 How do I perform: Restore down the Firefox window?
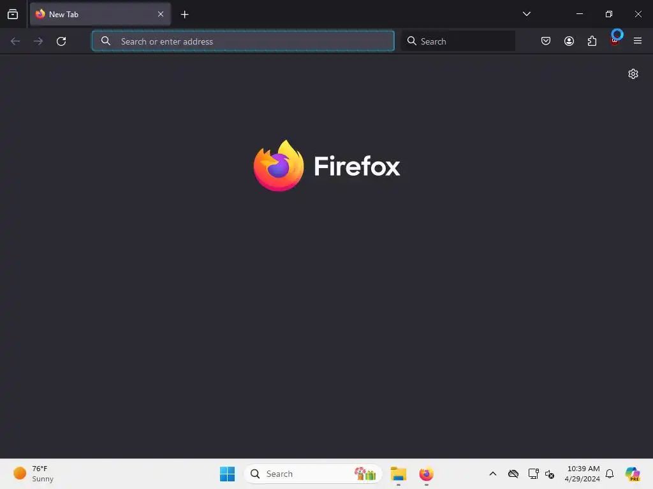tap(609, 14)
